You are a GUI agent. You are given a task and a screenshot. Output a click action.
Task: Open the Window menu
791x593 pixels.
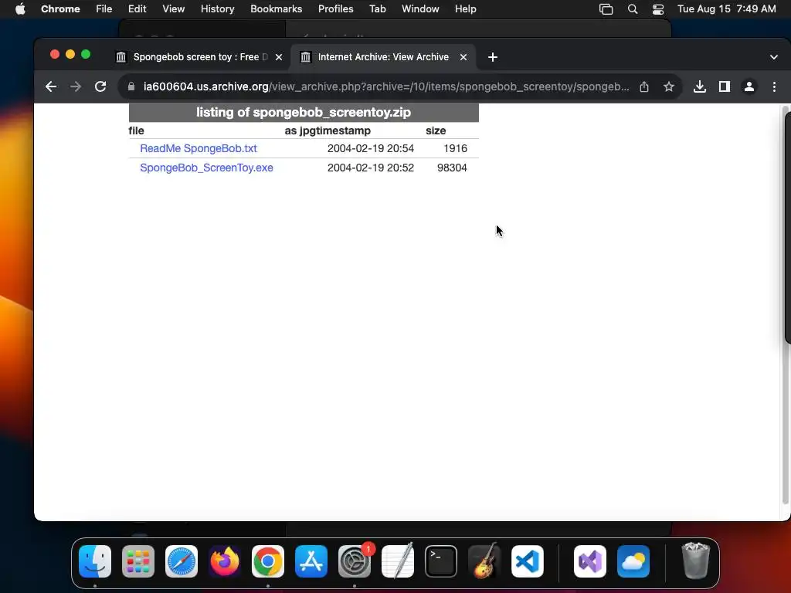420,9
